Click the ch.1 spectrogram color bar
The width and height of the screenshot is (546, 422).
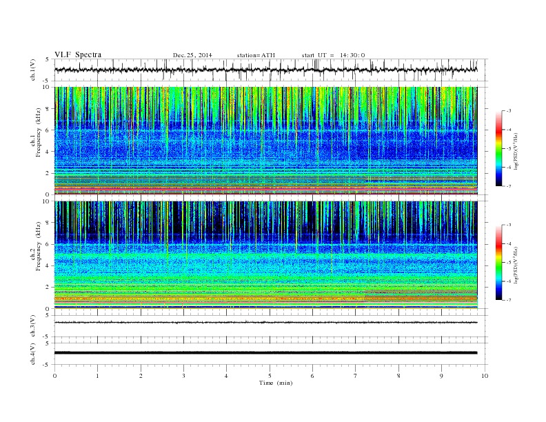point(498,148)
